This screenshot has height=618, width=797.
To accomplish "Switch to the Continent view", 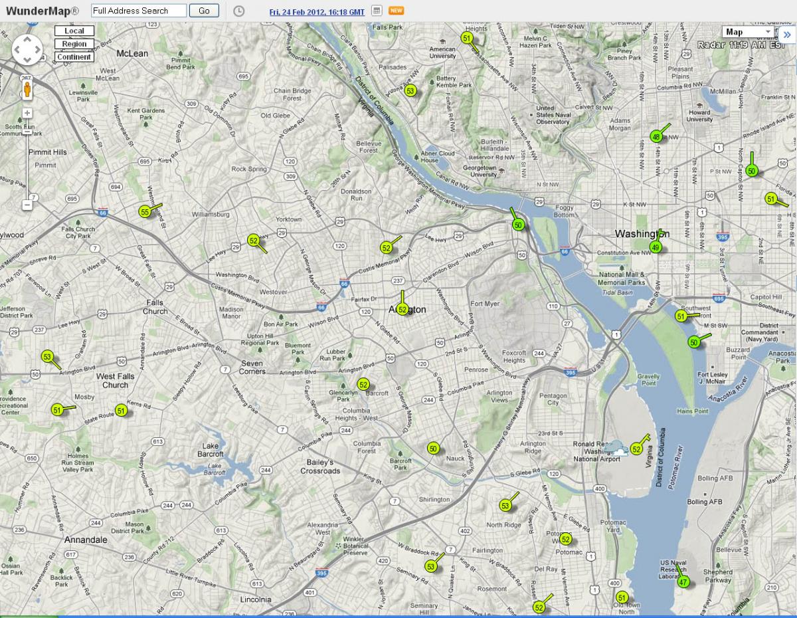I will (74, 57).
